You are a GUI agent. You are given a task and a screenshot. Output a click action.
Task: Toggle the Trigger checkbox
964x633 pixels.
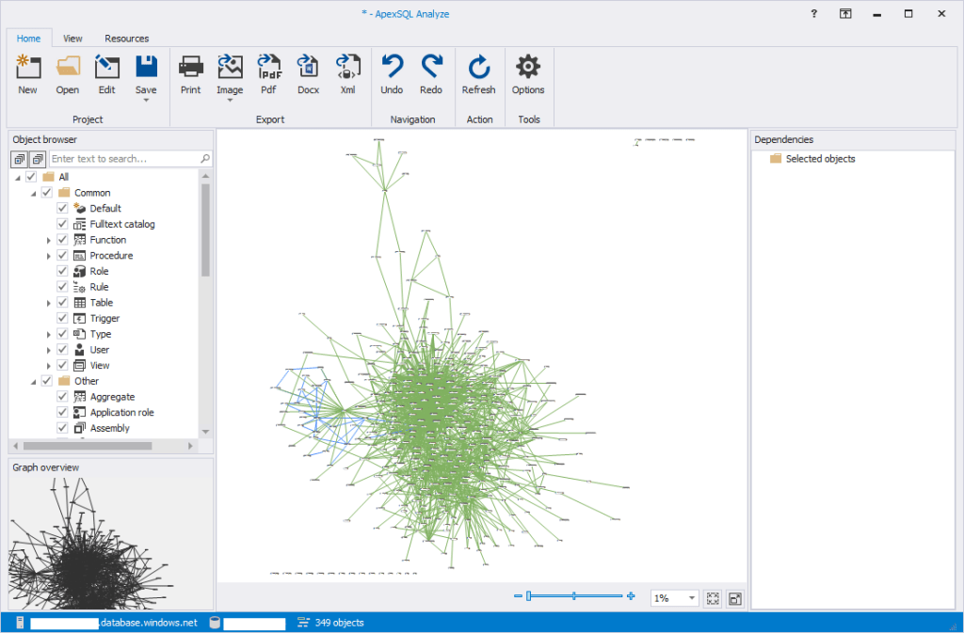pos(63,318)
